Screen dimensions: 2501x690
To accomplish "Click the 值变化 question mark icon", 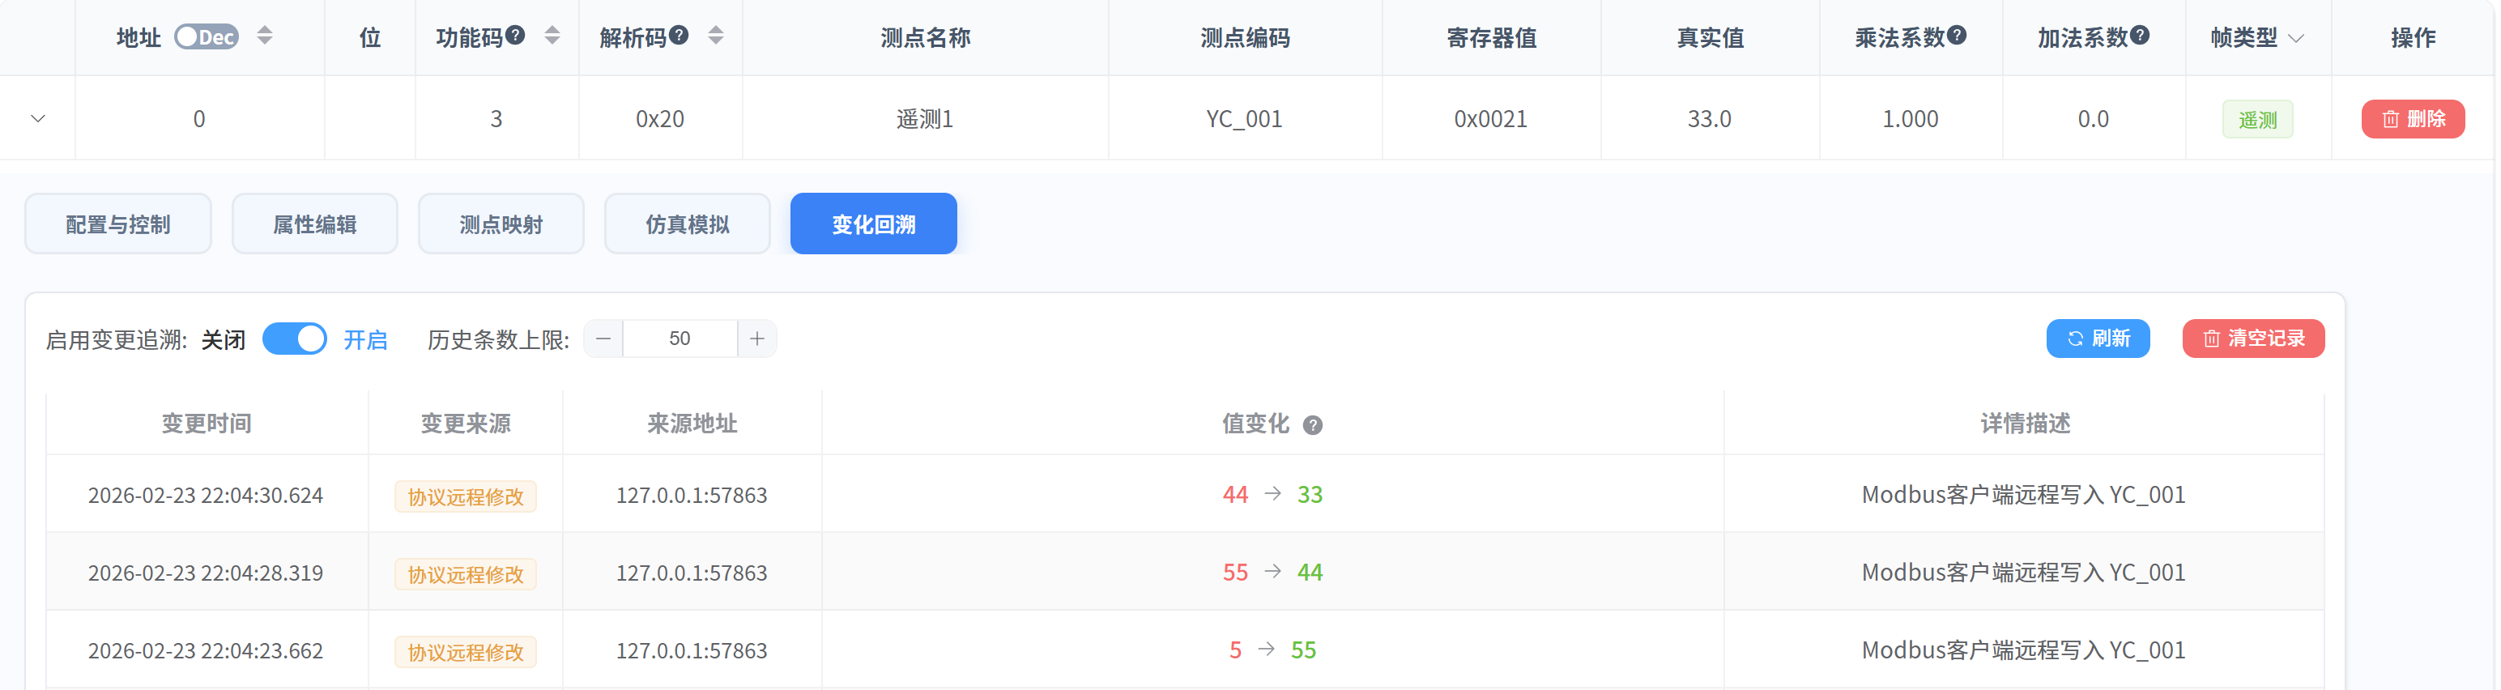I will point(1313,425).
